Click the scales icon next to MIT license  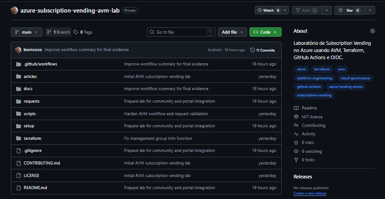coord(296,117)
